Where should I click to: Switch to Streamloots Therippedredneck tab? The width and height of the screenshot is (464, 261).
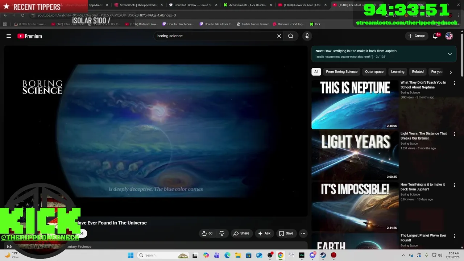coord(137,5)
